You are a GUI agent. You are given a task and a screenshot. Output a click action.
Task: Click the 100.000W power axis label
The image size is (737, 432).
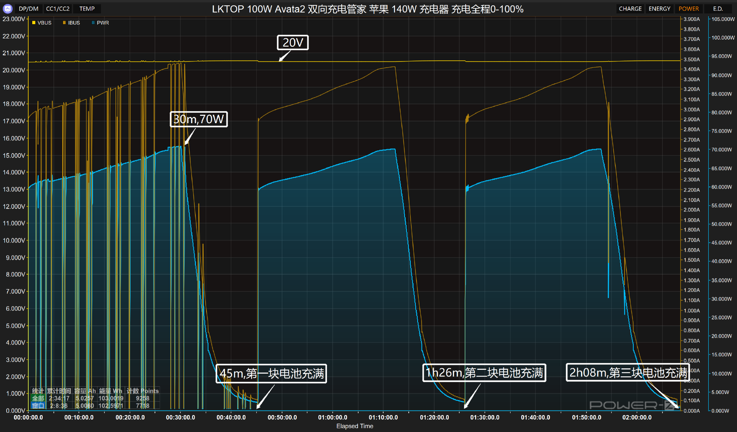723,38
